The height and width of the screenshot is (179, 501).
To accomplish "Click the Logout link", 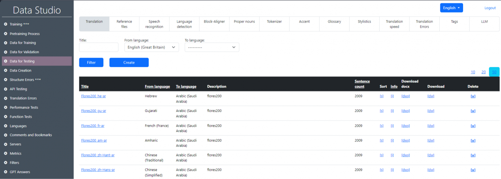I will 490,8.
